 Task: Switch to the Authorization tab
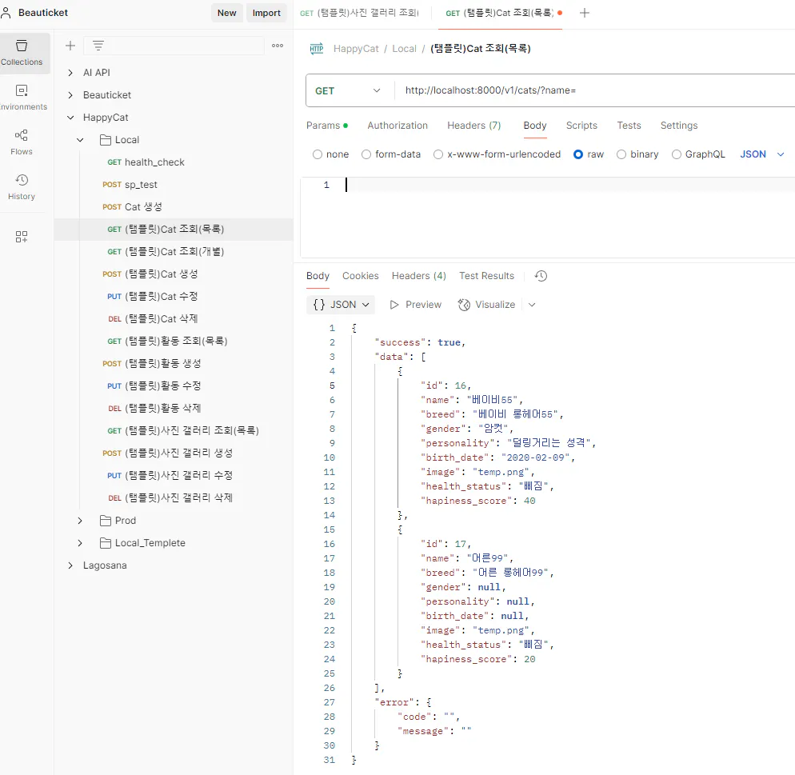point(397,126)
